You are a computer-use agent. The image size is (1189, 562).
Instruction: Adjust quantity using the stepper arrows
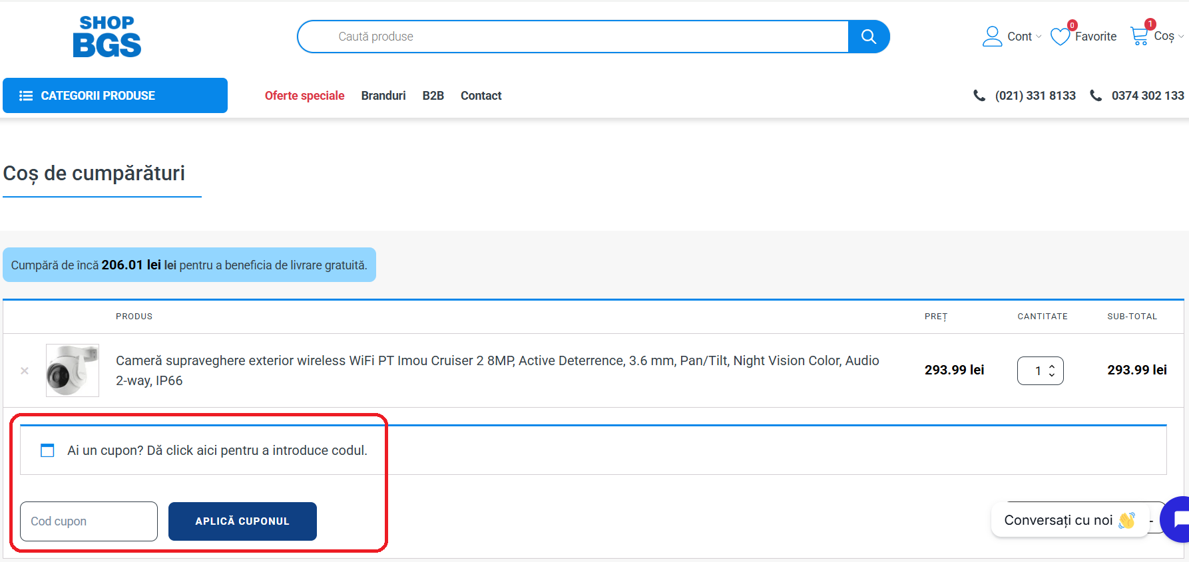click(x=1052, y=370)
